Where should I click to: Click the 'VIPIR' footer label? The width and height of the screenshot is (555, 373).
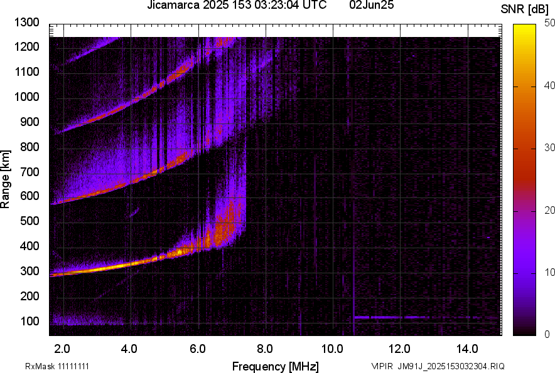pos(382,366)
